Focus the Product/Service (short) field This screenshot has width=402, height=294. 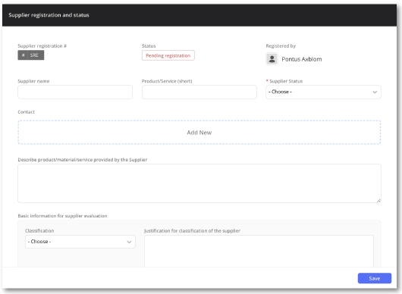199,92
